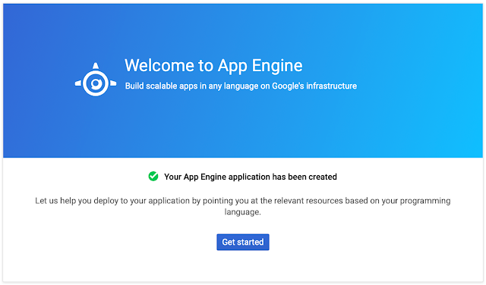Screen dimensions: 486x285
Task: Select the 'Let us help you deploy' paragraph
Action: [x=243, y=206]
